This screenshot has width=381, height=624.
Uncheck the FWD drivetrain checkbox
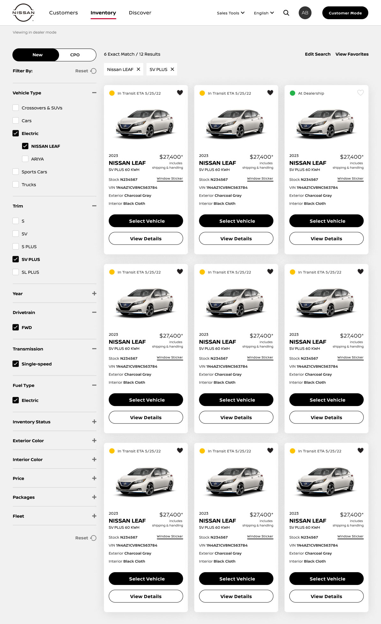click(16, 327)
